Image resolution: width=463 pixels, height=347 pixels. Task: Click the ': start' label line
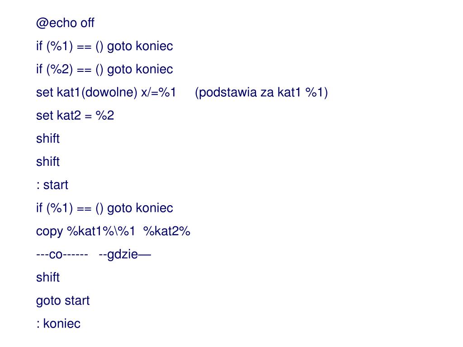52,185
